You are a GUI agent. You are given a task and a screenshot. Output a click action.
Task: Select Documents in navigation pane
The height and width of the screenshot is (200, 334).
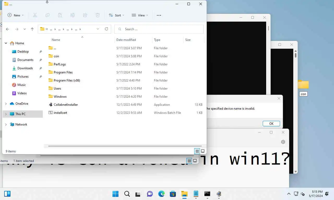pos(25,60)
